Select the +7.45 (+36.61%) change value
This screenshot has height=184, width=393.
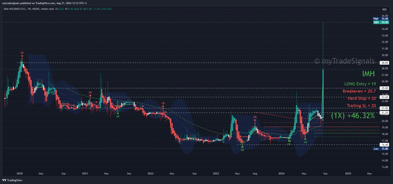tap(103, 9)
